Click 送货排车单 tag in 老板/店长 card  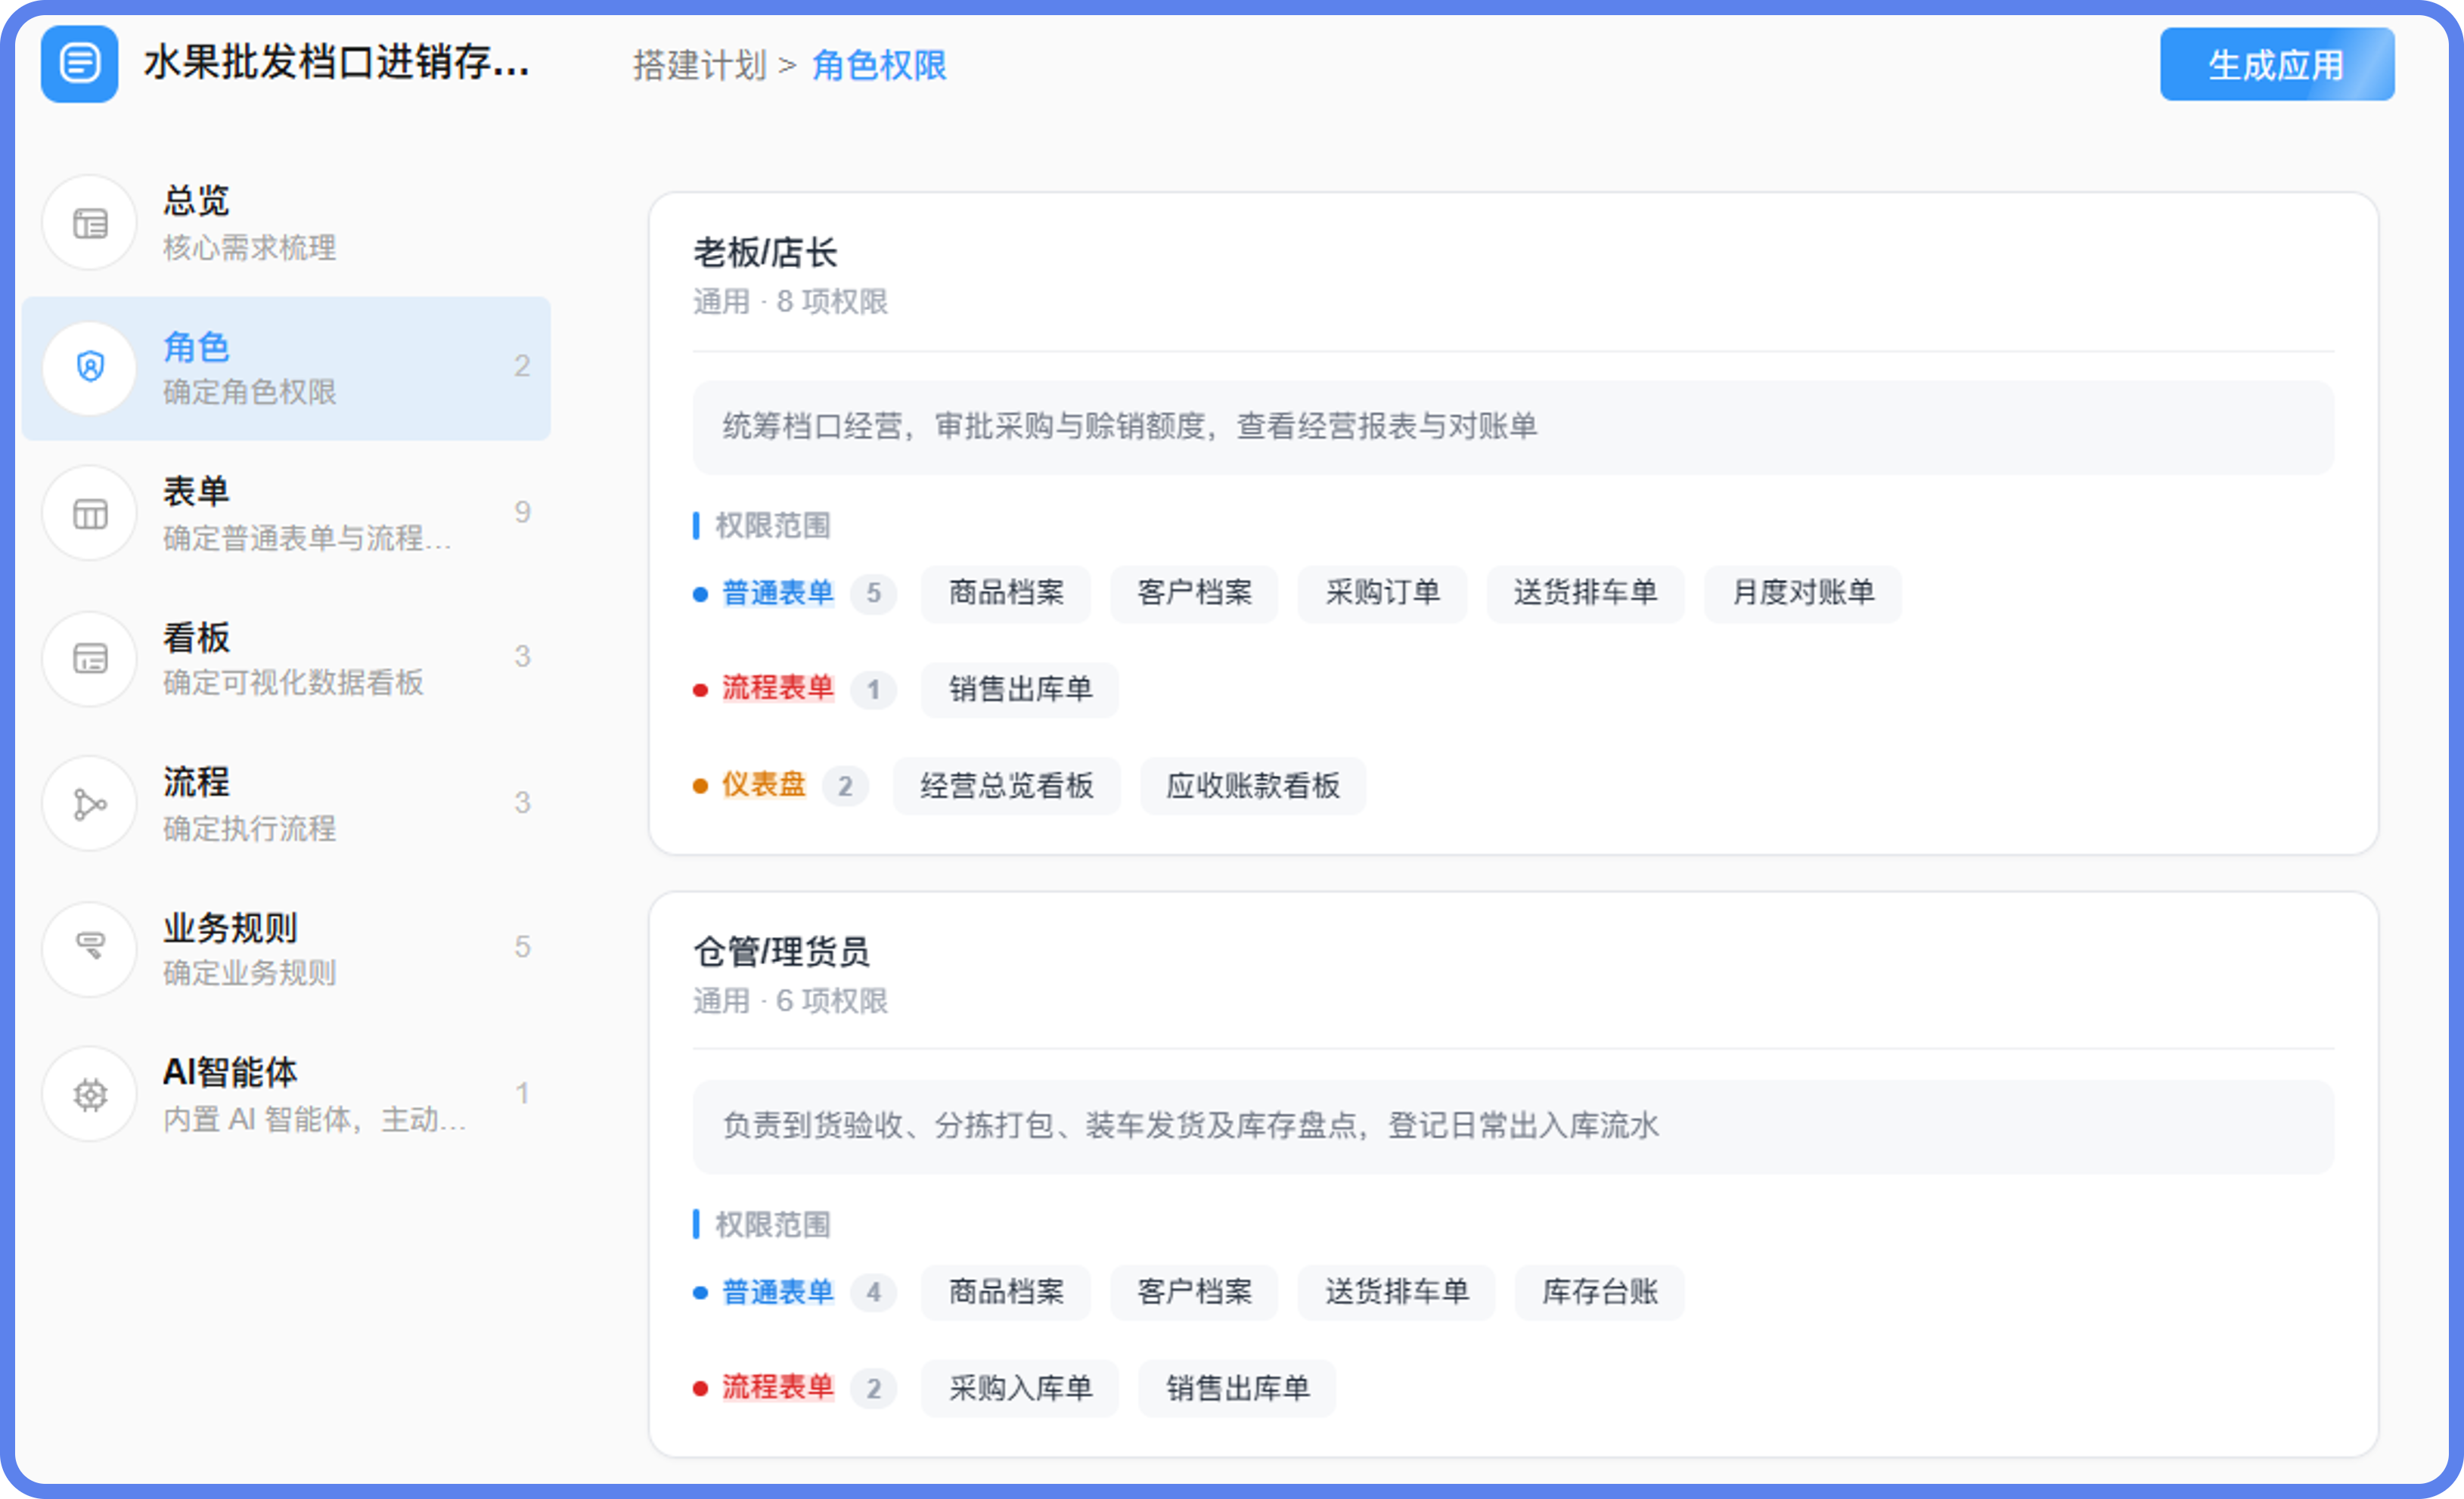click(x=1585, y=593)
